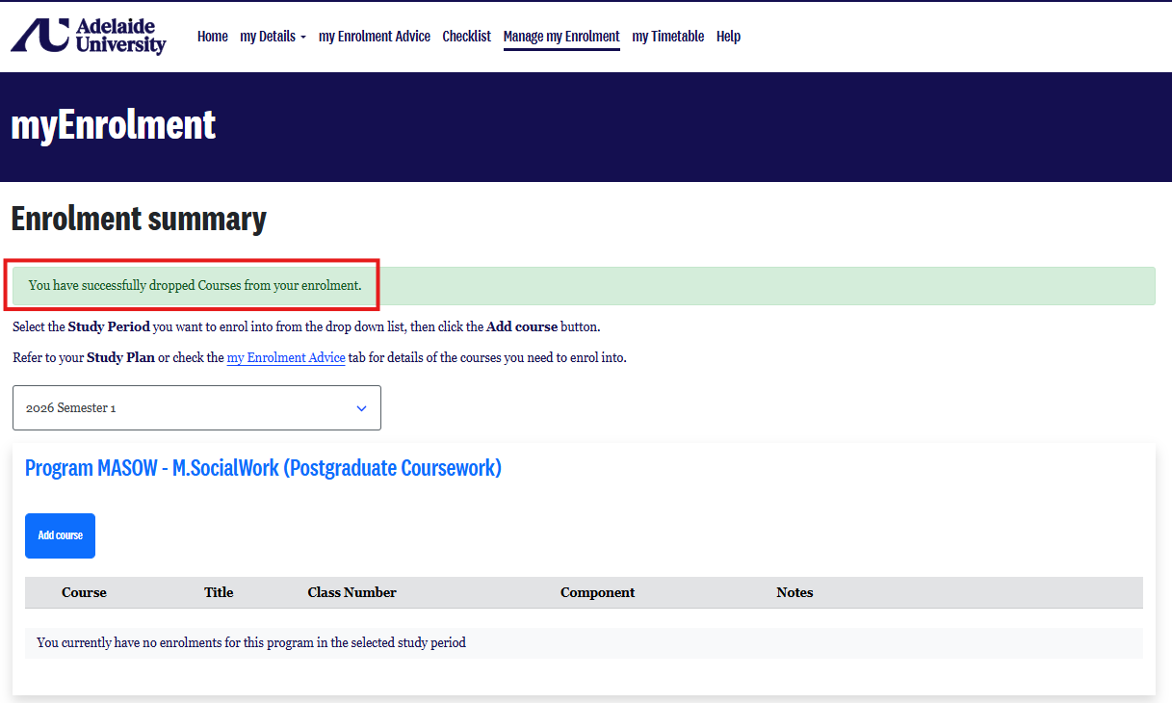
Task: Click the Course column header
Action: (x=84, y=592)
